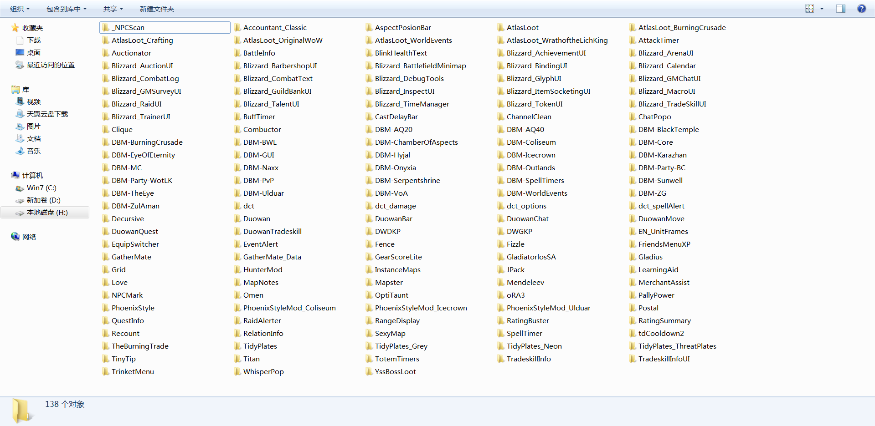Screen dimensions: 875x426
Task: Click the 天翼云盘下载 library entry
Action: [47, 114]
